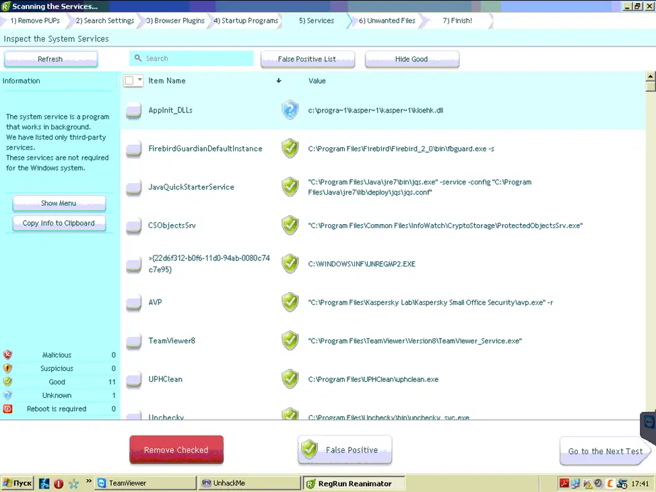Check the JavaQuickStarterService checkbox
The image size is (656, 492).
134,188
